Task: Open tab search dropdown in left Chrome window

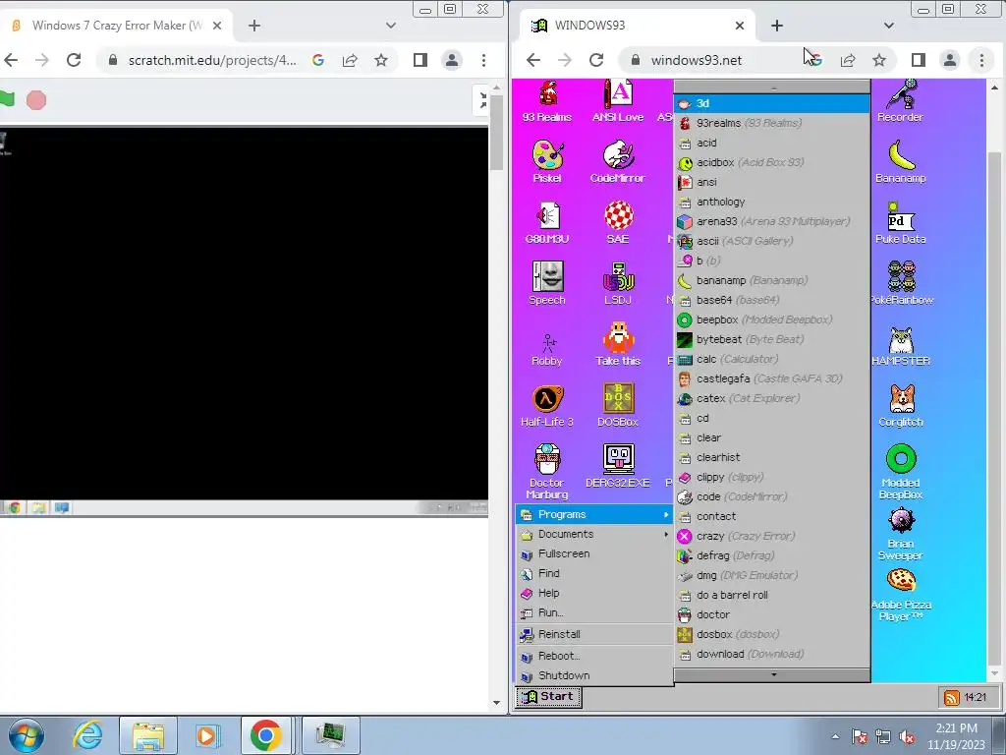Action: point(391,26)
